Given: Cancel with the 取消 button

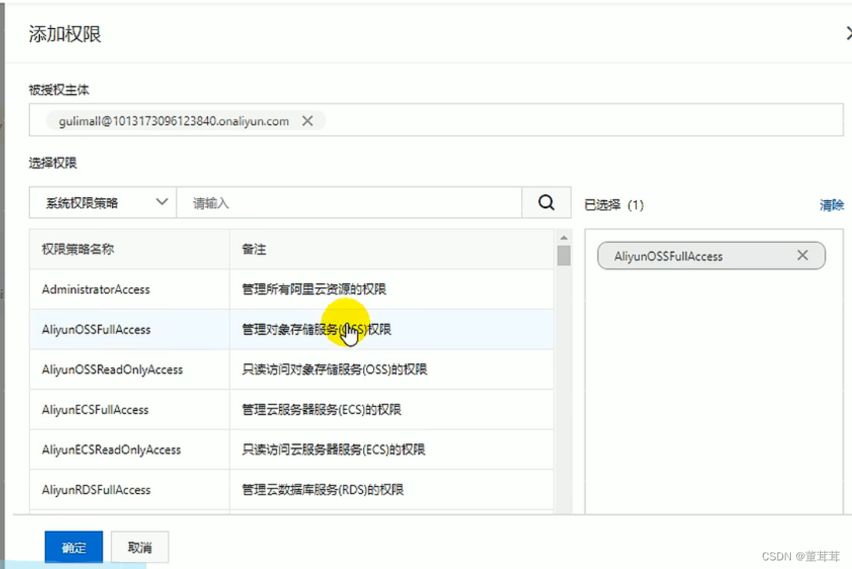Looking at the screenshot, I should pyautogui.click(x=139, y=547).
